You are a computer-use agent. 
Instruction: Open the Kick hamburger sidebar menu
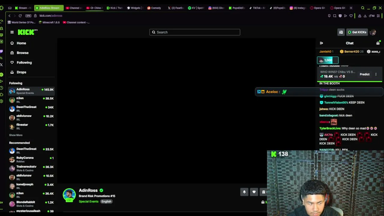pyautogui.click(x=12, y=32)
